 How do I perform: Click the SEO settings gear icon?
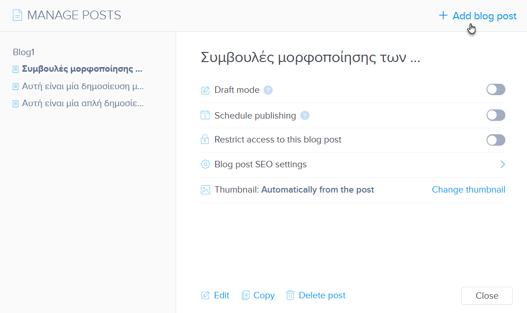[x=205, y=165]
